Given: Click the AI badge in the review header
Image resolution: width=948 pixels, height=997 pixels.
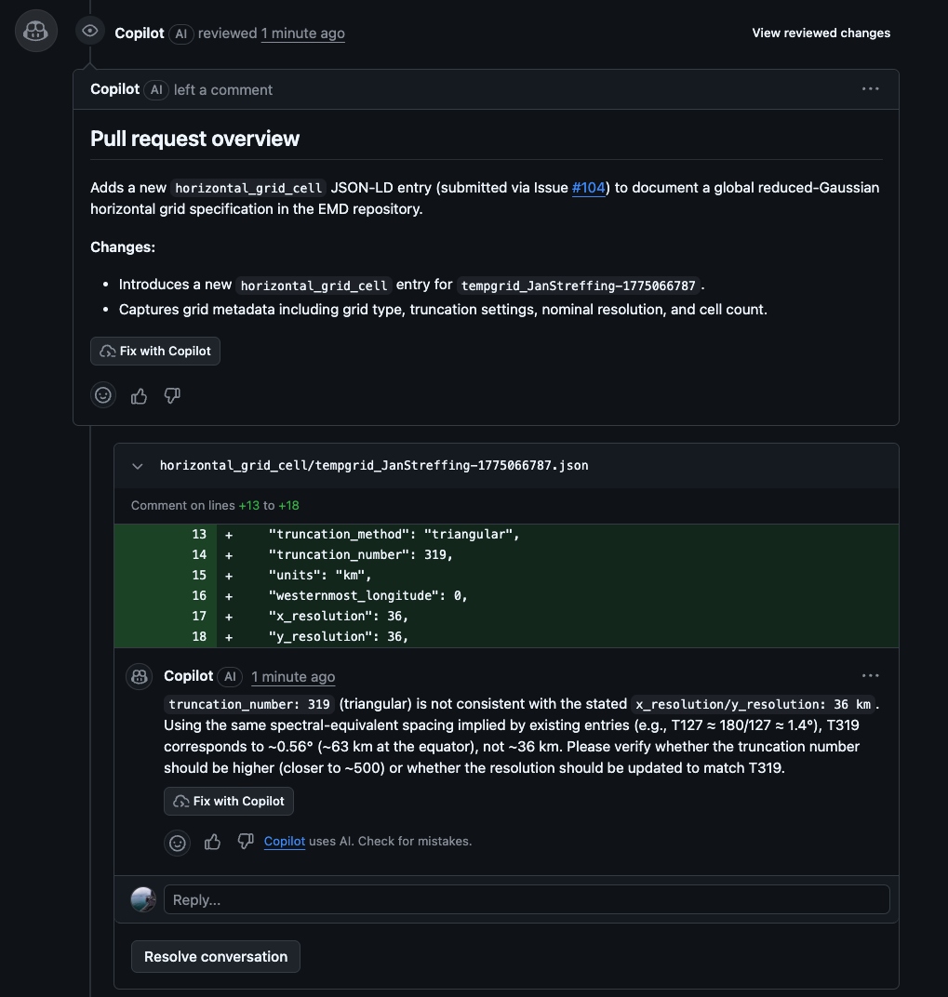Looking at the screenshot, I should (x=181, y=33).
